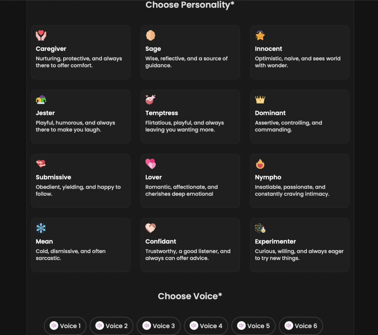
Task: Play the Voice 1 speaker preview
Action: (54, 326)
